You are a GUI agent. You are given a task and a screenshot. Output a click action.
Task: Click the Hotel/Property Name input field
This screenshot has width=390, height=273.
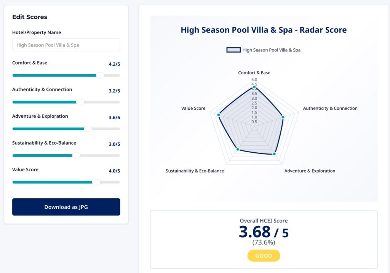66,45
